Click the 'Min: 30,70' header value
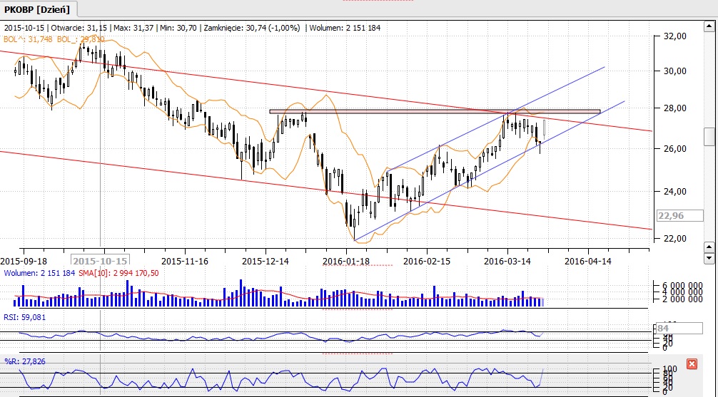 click(x=178, y=28)
